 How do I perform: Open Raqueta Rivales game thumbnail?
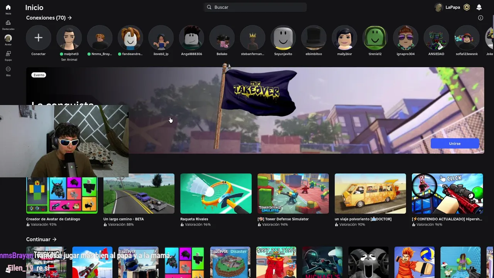pos(216,193)
